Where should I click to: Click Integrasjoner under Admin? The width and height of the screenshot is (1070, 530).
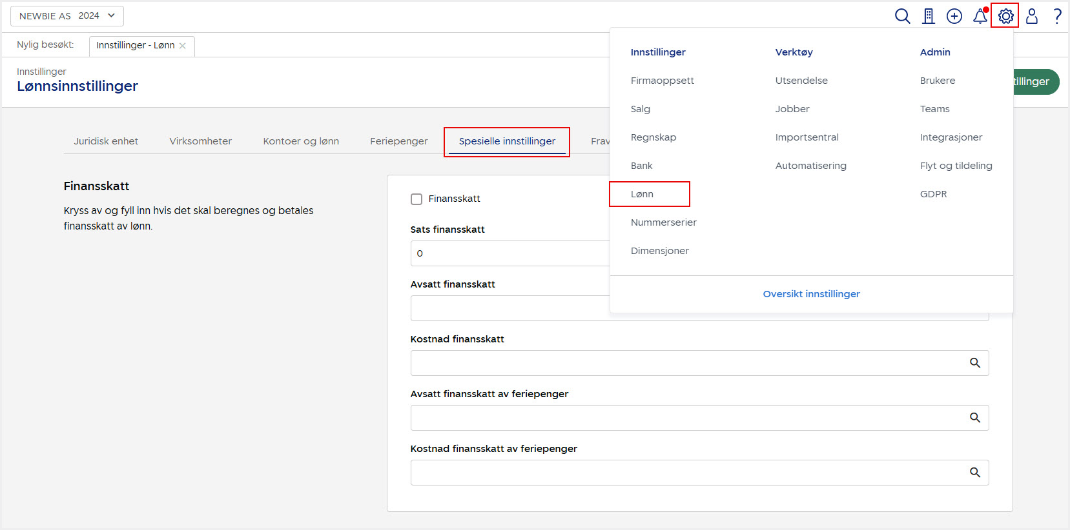click(951, 137)
